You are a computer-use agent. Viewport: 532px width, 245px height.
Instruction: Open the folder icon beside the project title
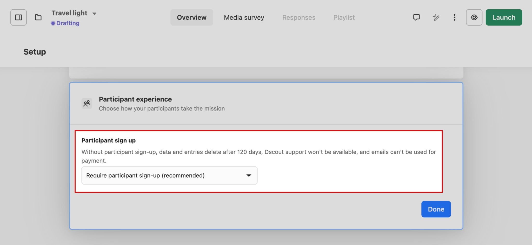click(x=38, y=17)
